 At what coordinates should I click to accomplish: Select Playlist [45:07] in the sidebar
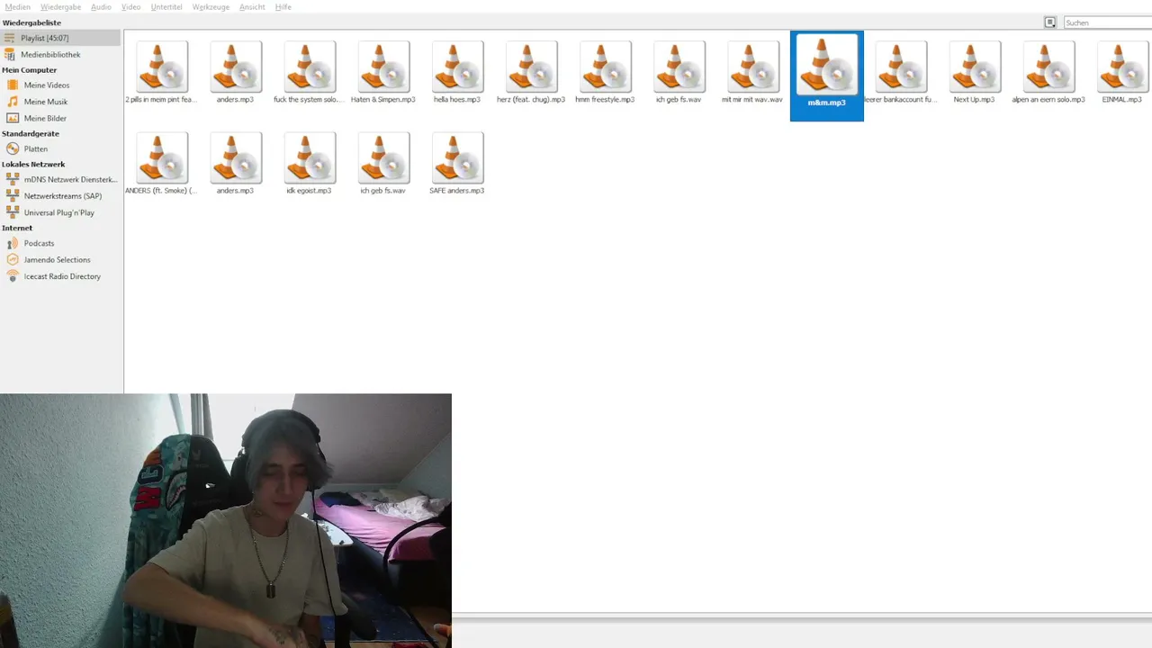[60, 38]
